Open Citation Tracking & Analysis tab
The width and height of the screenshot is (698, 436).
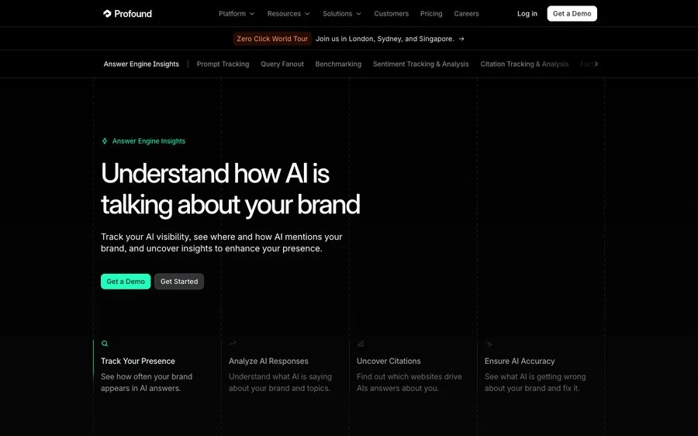point(524,64)
